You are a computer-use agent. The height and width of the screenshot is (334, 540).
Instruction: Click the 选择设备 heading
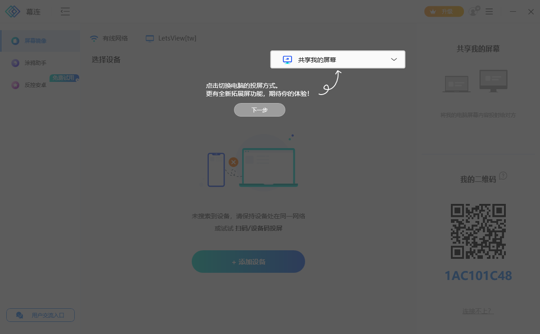tap(106, 59)
